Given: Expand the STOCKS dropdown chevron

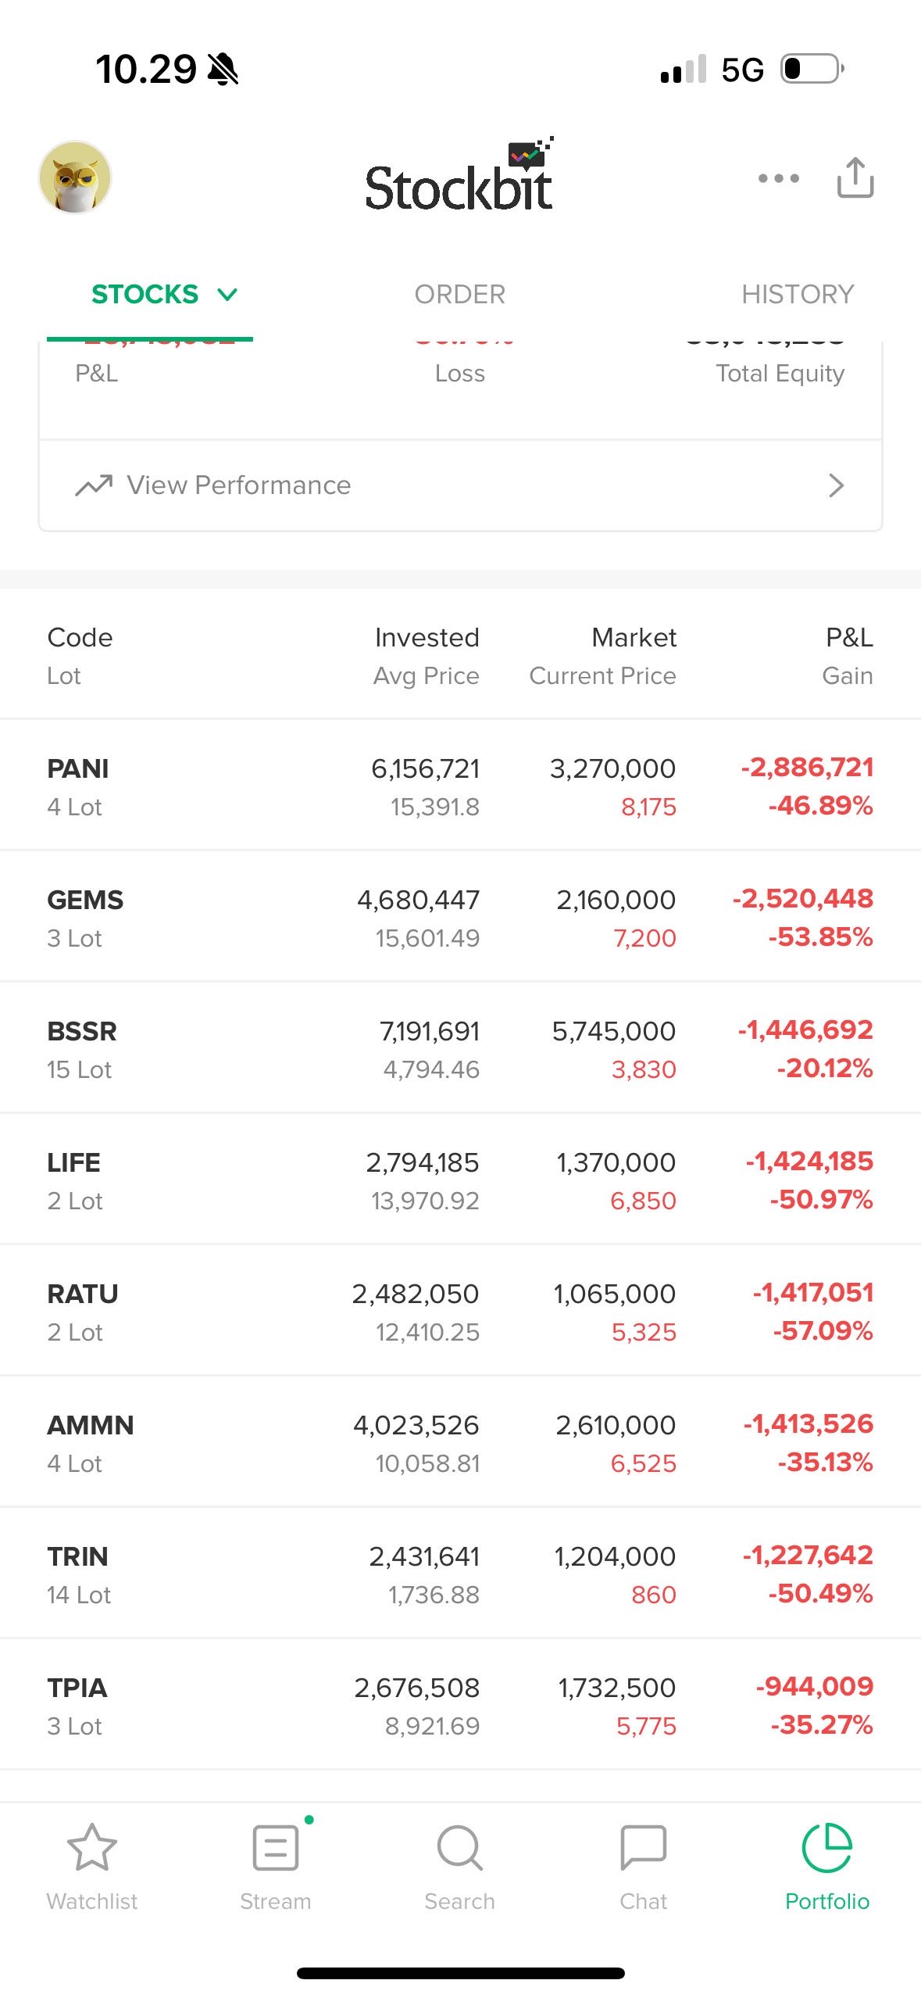Looking at the screenshot, I should coord(227,295).
